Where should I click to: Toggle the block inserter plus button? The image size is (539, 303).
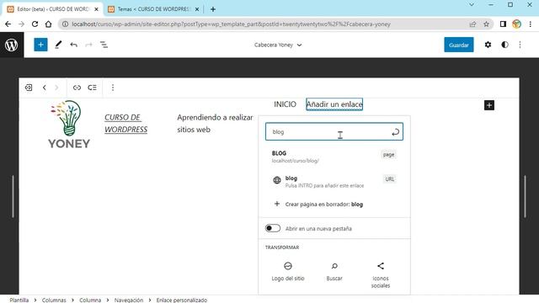[40, 45]
